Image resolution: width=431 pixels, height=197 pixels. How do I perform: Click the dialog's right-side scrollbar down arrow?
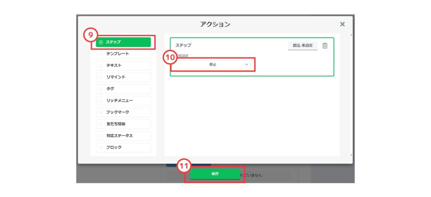coord(352,155)
